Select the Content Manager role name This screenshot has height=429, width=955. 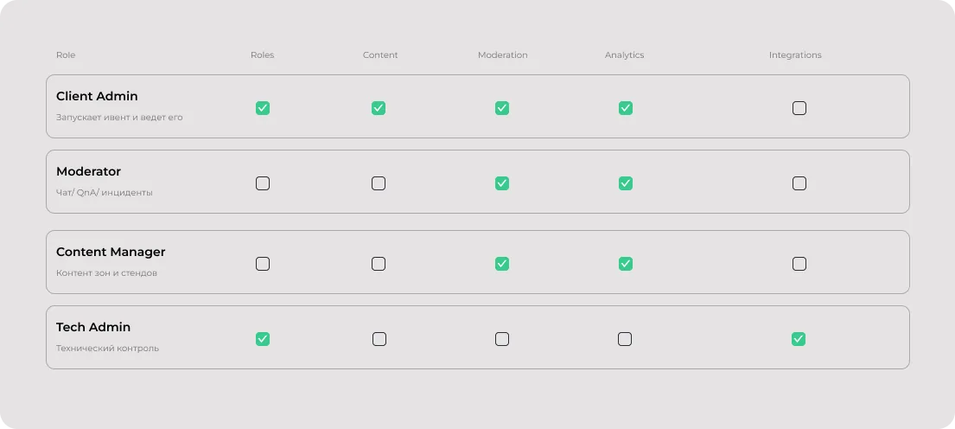[x=111, y=252]
